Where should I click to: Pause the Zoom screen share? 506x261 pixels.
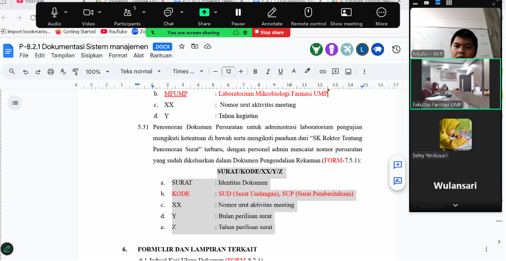[238, 15]
